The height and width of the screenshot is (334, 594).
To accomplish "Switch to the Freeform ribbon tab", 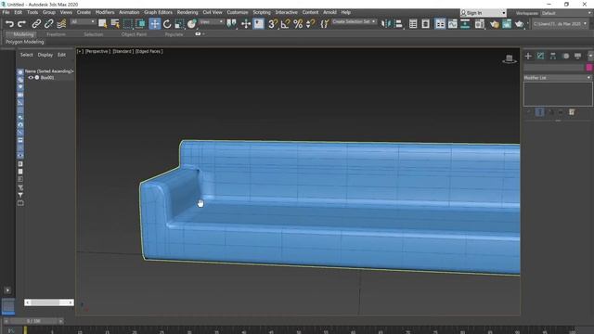I will [x=56, y=34].
